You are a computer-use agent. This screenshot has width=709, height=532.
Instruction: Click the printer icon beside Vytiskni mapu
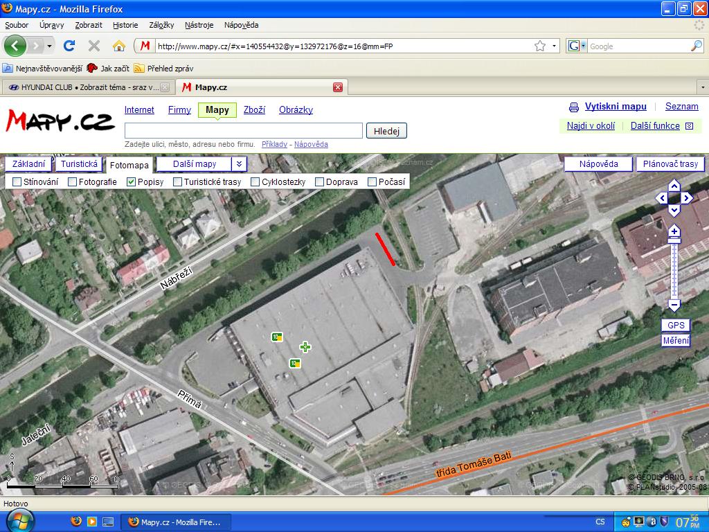(x=573, y=107)
